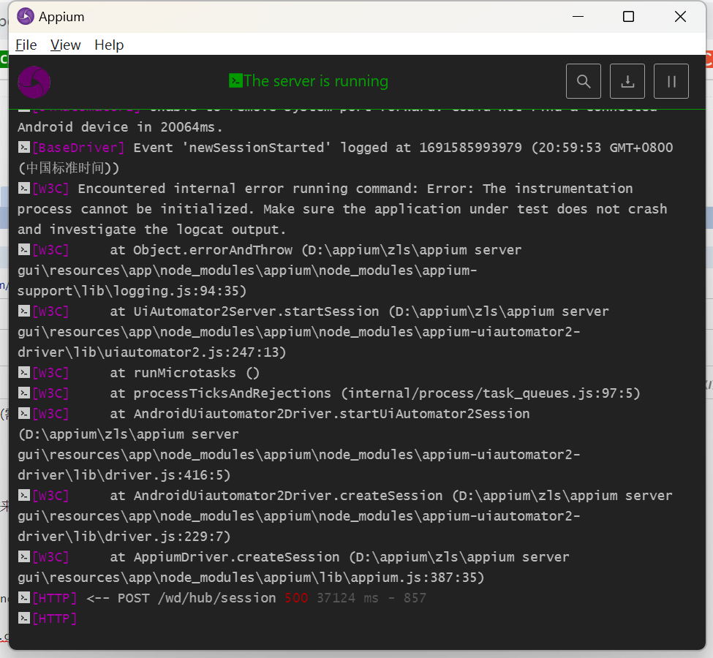Click the terminal icon beside 'The server is running'
Viewport: 713px width, 658px height.
click(235, 81)
